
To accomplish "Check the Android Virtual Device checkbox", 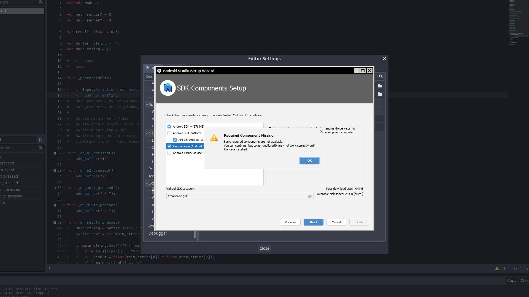I will tap(169, 153).
